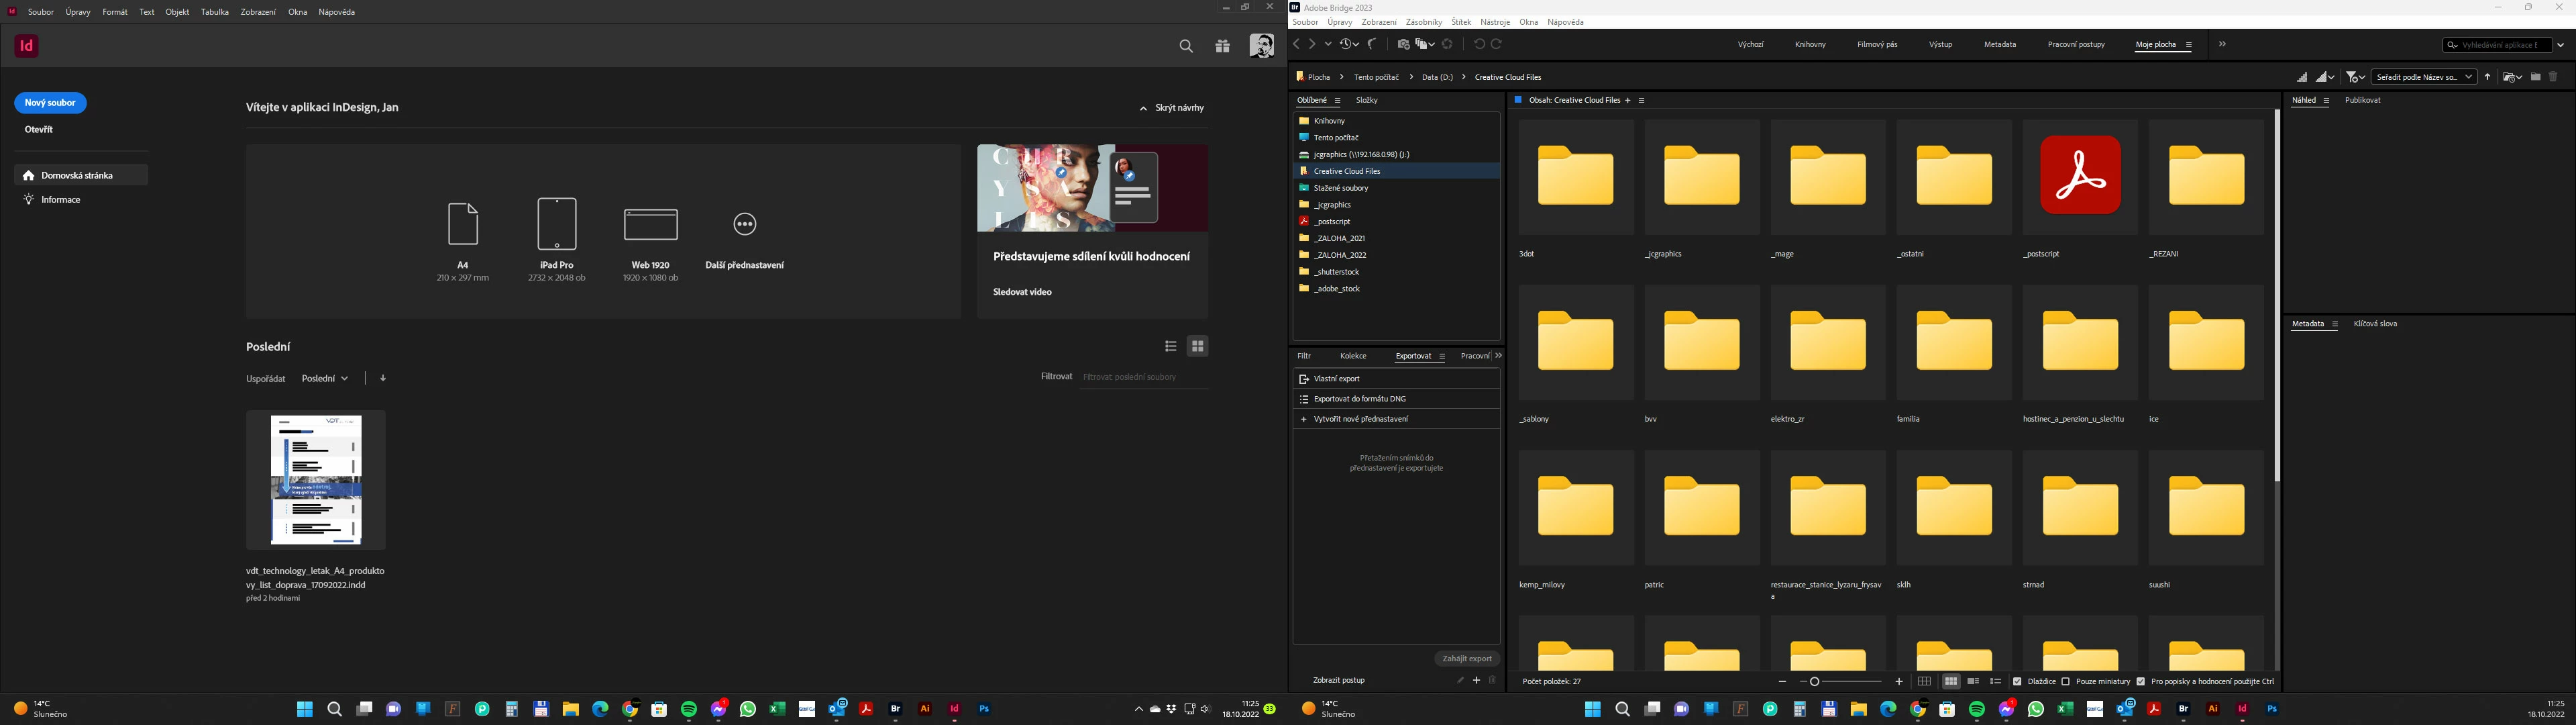
Task: Switch recent files to list view
Action: (x=1170, y=346)
